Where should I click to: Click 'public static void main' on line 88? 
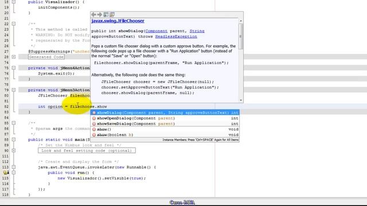56,140
